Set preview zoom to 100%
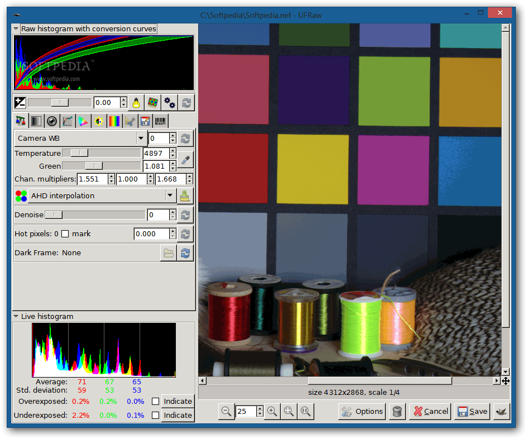 (305, 411)
